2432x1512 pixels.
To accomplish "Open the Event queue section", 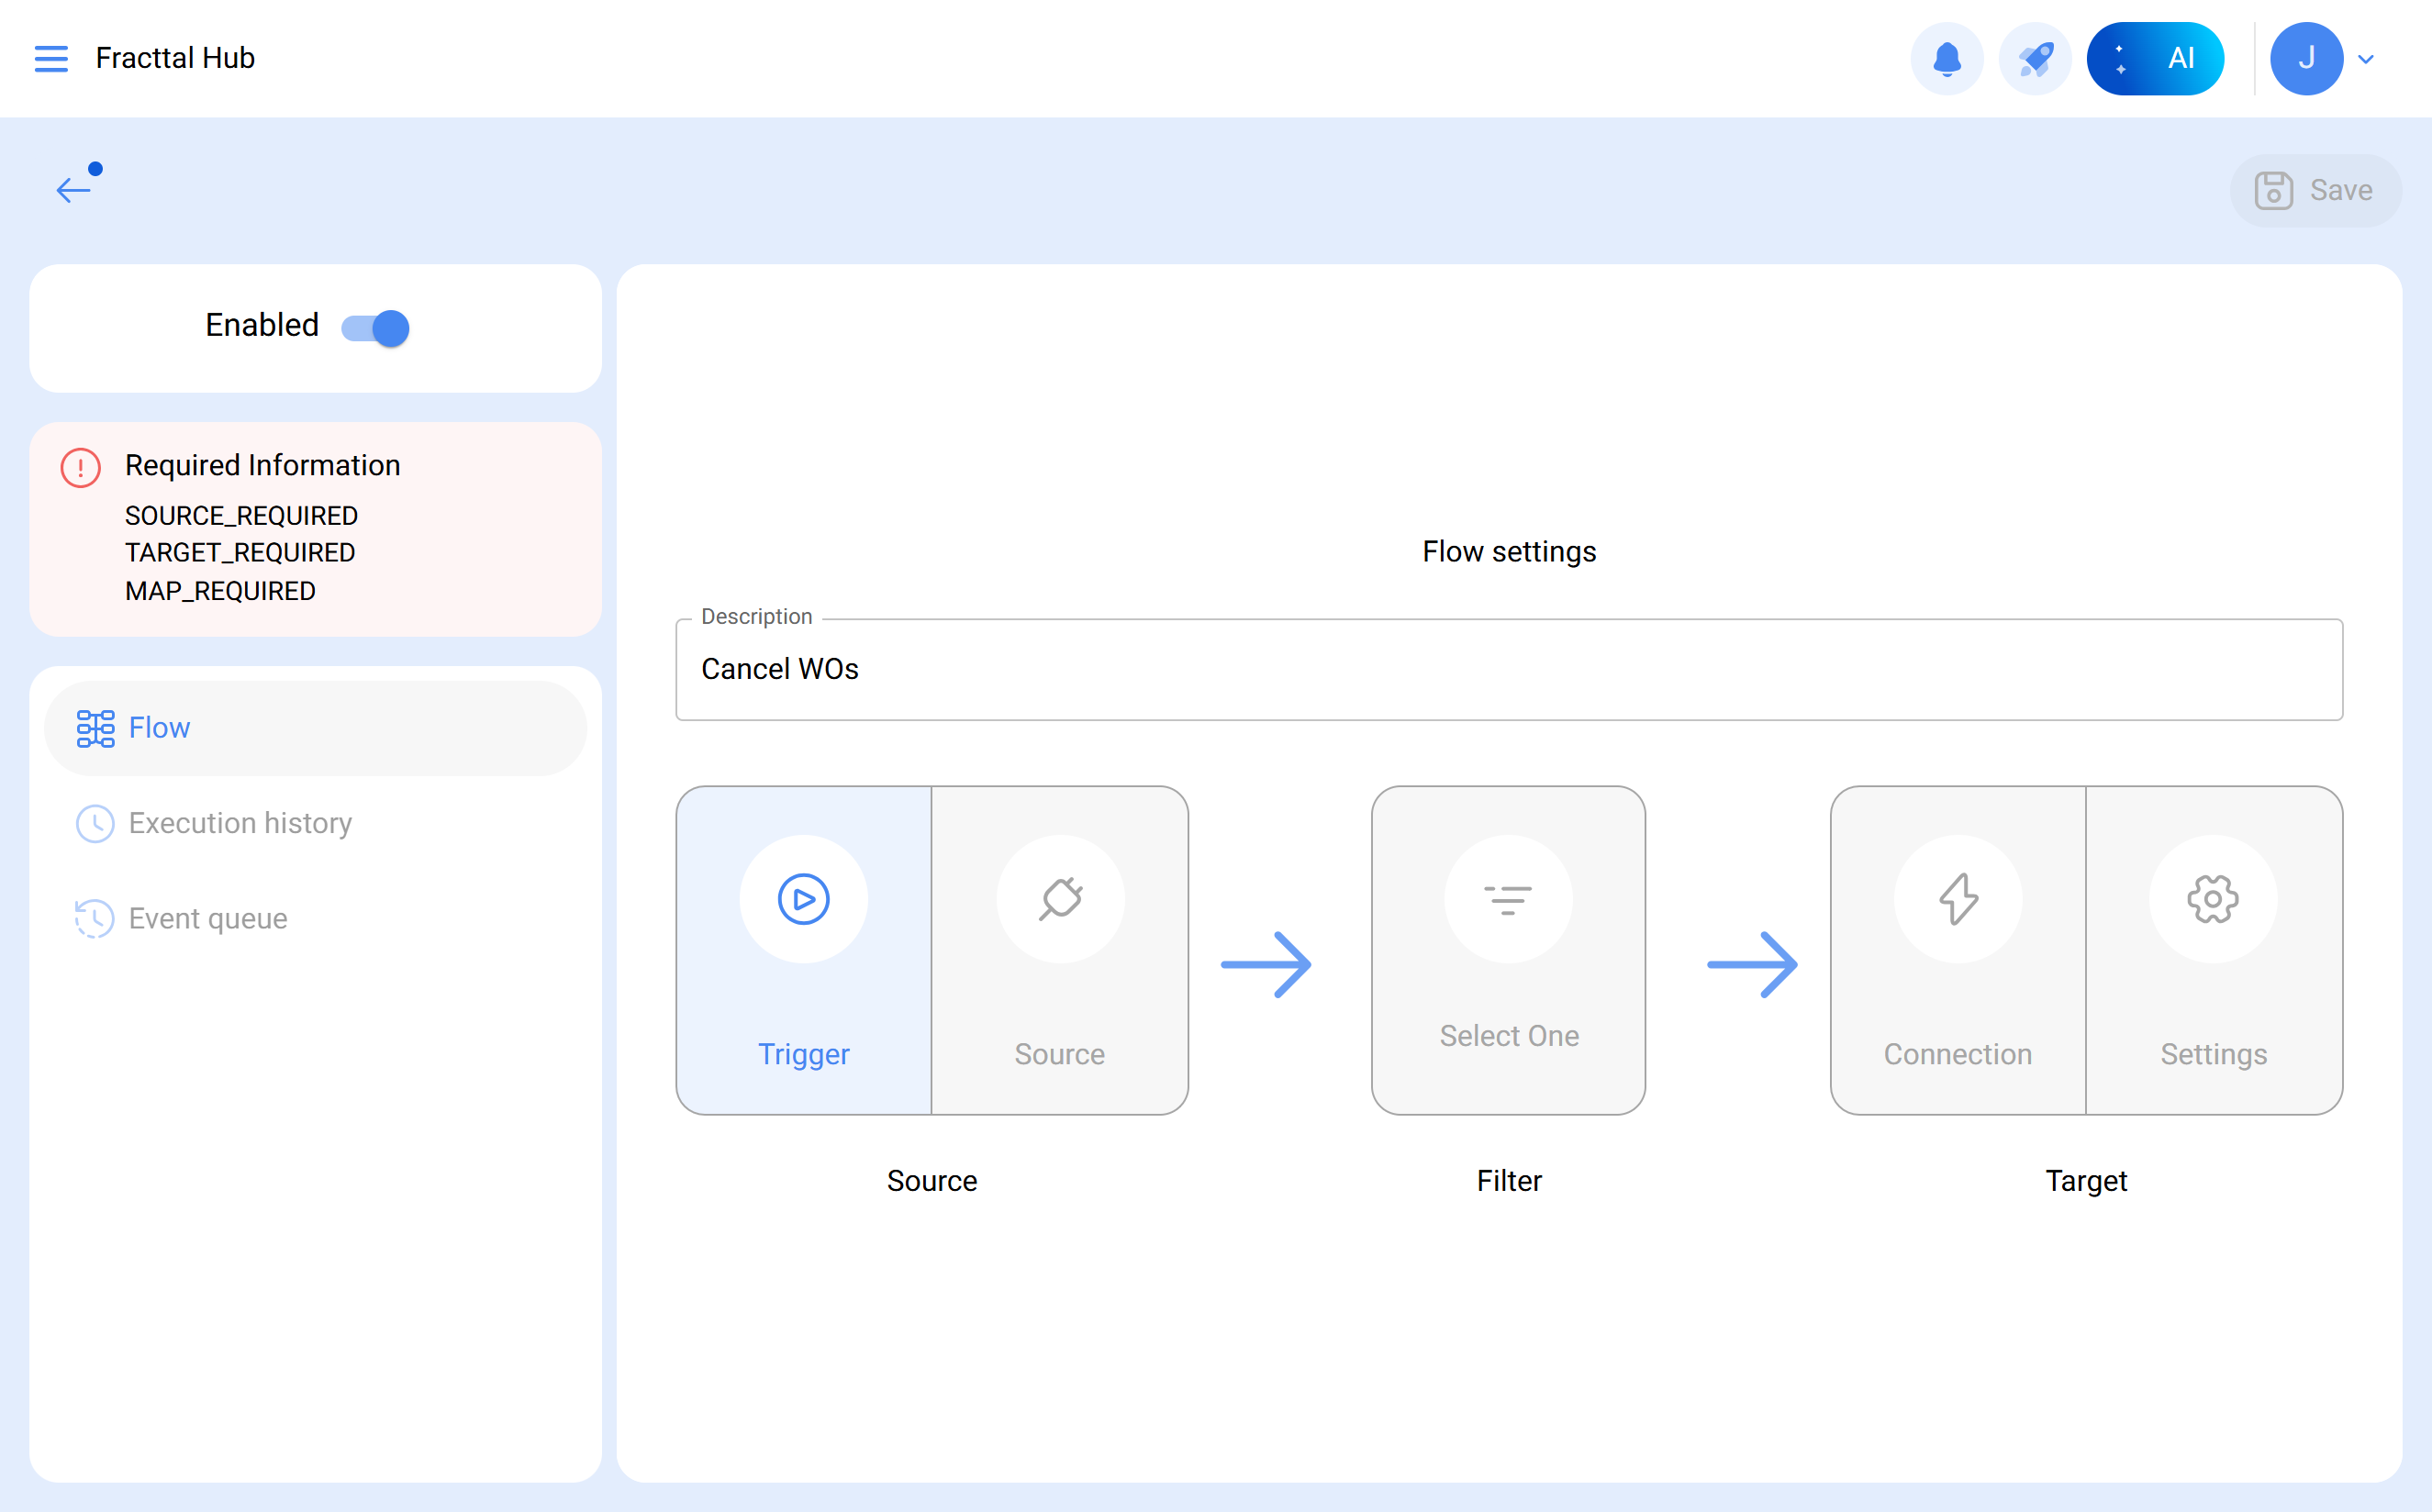I will point(208,918).
